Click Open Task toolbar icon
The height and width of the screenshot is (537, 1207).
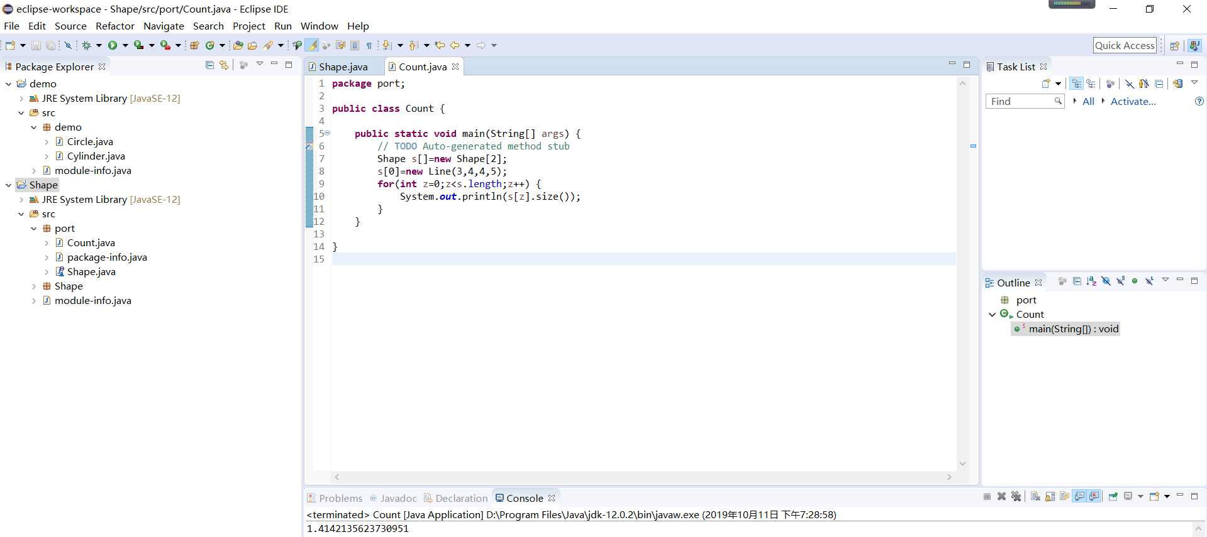pos(252,45)
